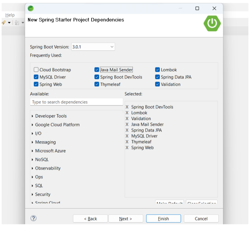Select Java Mail Sender text in Selected list

(147, 125)
